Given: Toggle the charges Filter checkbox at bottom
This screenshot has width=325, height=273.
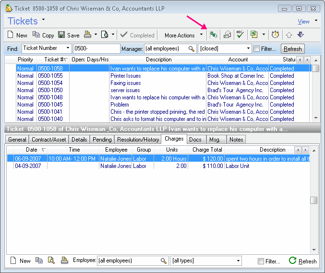Looking at the screenshot, I should point(261,261).
